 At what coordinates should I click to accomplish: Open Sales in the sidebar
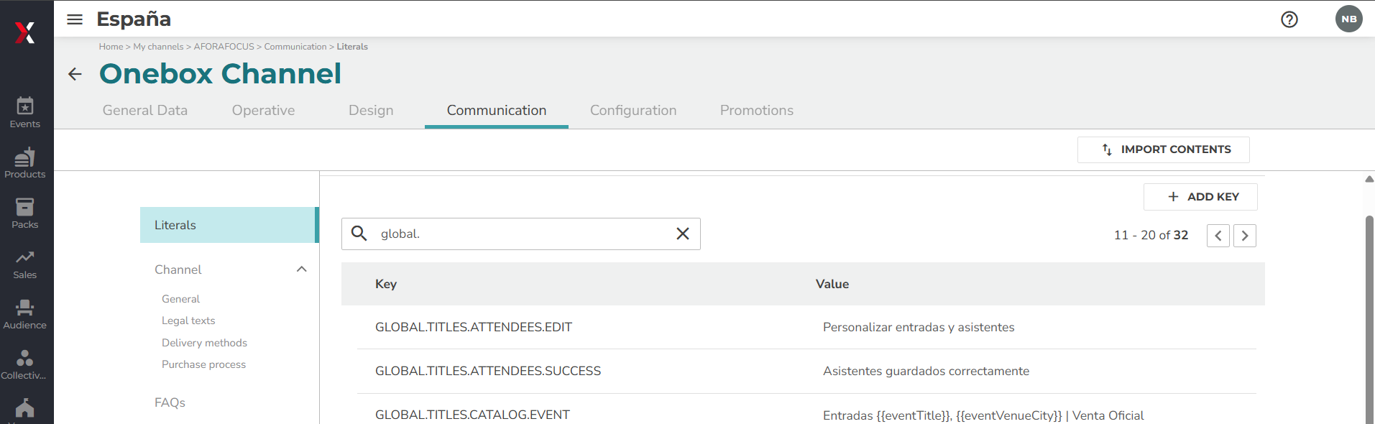pyautogui.click(x=25, y=264)
